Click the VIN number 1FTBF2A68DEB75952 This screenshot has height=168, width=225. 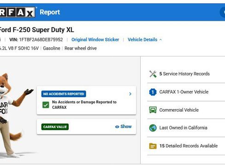click(x=41, y=39)
